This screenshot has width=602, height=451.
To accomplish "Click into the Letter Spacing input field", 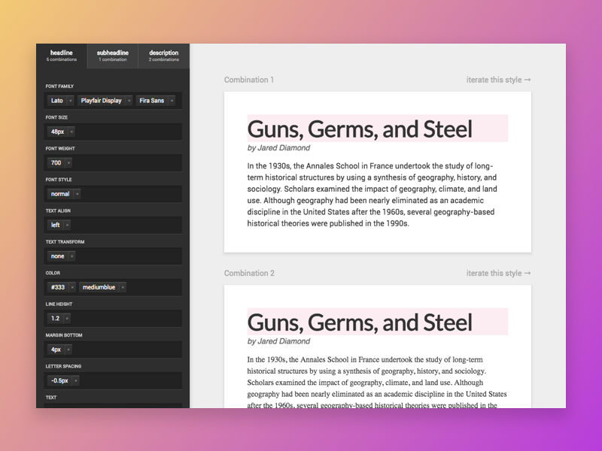I will (x=113, y=381).
